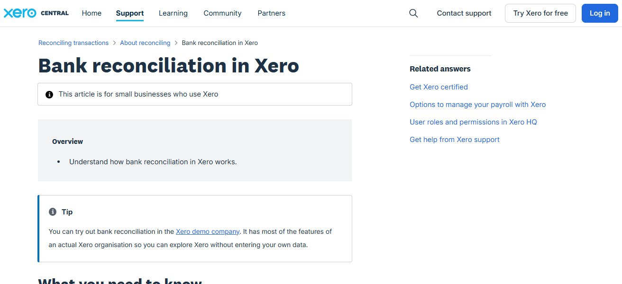Visit the Partners page
This screenshot has width=622, height=284.
pyautogui.click(x=271, y=13)
